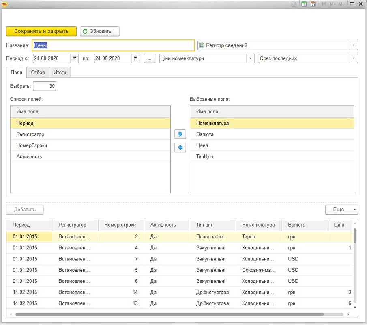Image resolution: width=367 pixels, height=325 pixels.
Task: Remove selected field with left arrow
Action: [x=180, y=147]
